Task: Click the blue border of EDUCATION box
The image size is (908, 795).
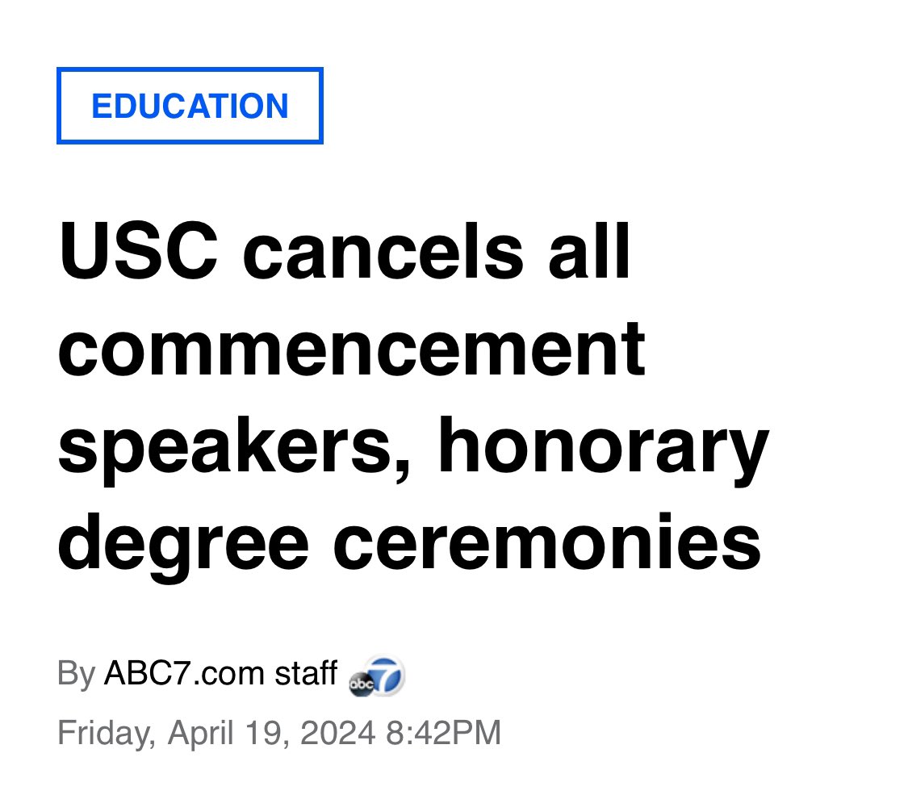Action: [x=190, y=69]
